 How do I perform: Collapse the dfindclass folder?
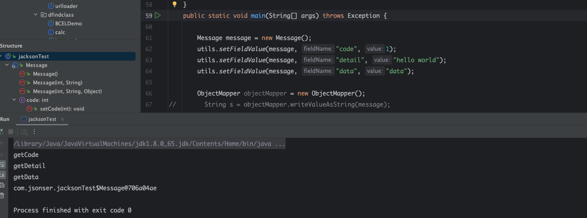coord(36,15)
